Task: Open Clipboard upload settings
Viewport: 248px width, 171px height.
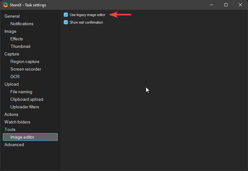Action: click(x=27, y=100)
